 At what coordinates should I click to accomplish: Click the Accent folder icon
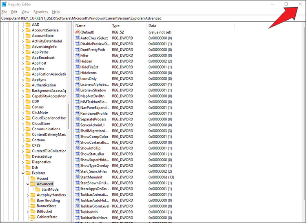coord(33,178)
